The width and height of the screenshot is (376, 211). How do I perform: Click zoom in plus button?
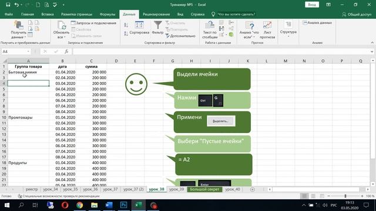[x=362, y=196]
